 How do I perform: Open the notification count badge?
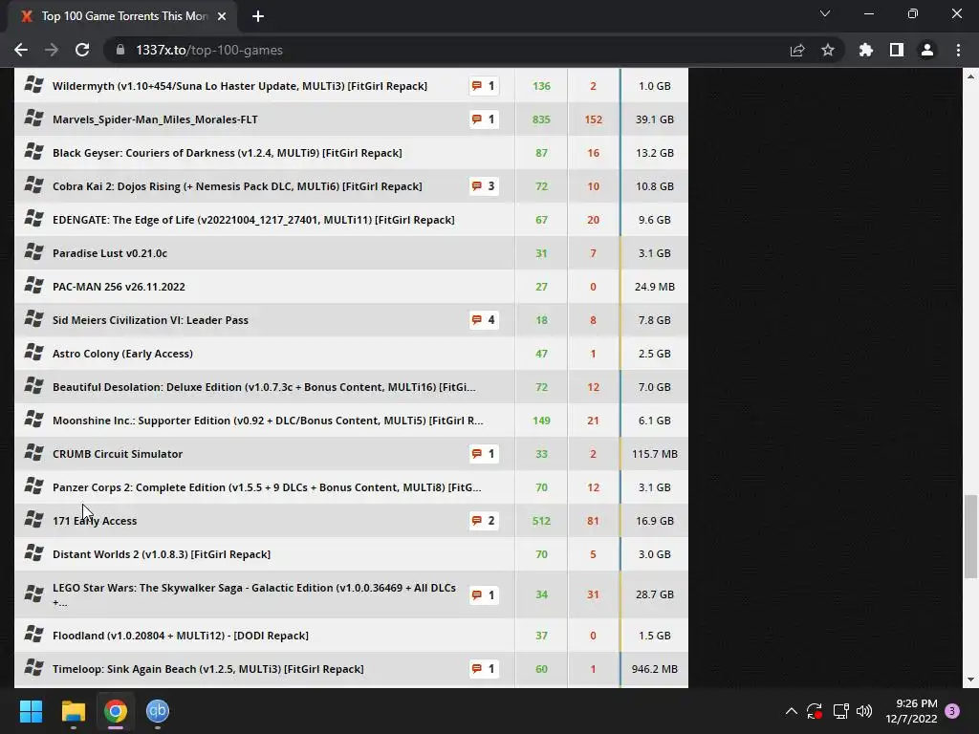[x=952, y=711]
